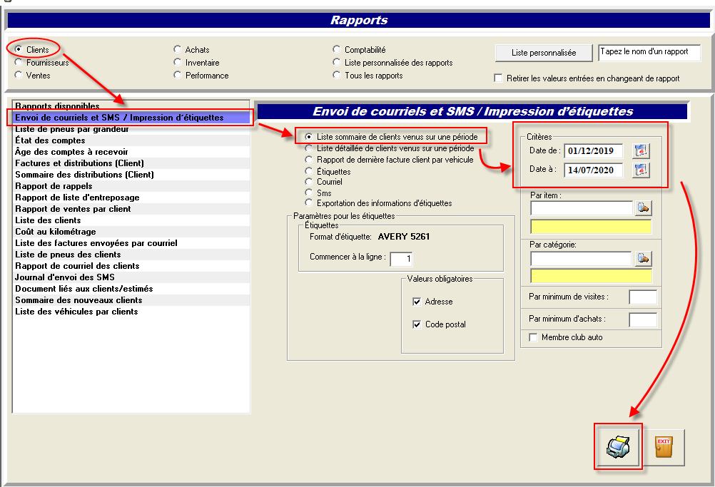This screenshot has width=715, height=487.
Task: Click the Liste personnalisée button
Action: (544, 53)
